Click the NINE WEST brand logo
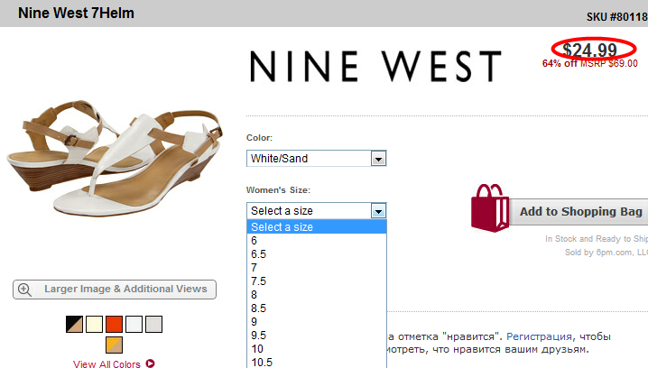648x368 pixels. (375, 67)
